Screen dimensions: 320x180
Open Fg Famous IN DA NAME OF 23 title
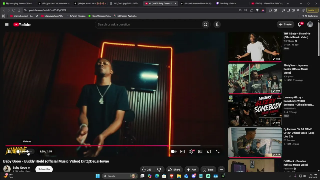[299, 133]
